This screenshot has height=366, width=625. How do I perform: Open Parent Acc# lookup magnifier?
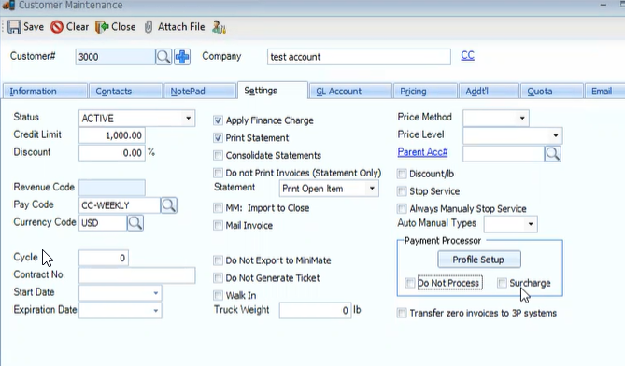tap(553, 154)
